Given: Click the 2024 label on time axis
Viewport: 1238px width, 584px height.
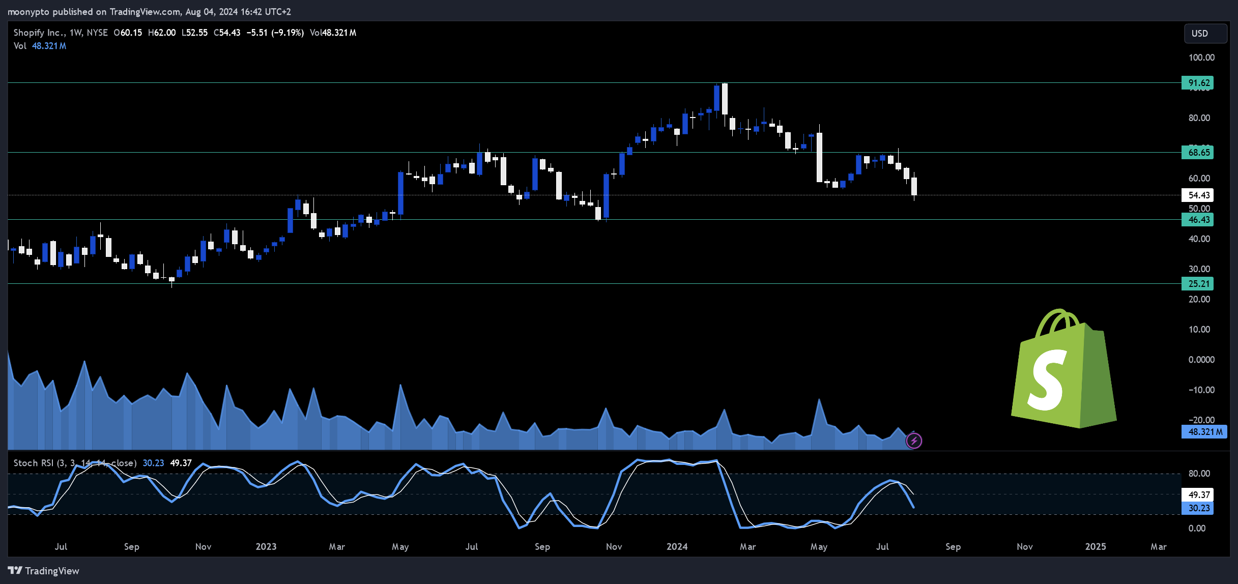Looking at the screenshot, I should tap(677, 546).
